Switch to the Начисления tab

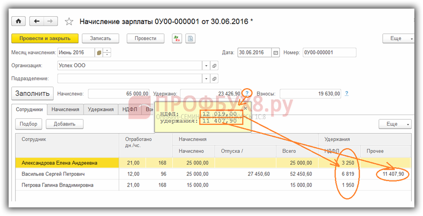[65, 109]
